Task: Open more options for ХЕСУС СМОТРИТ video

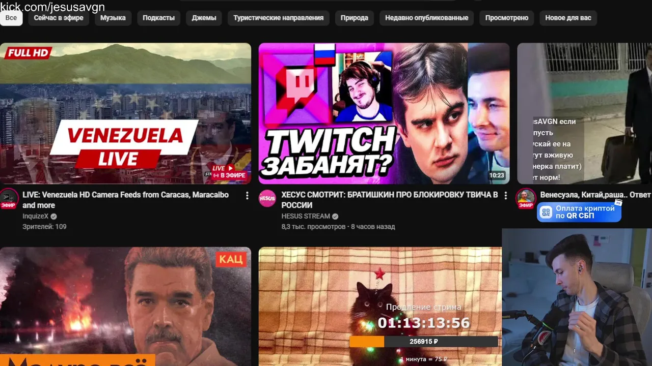Action: (506, 196)
